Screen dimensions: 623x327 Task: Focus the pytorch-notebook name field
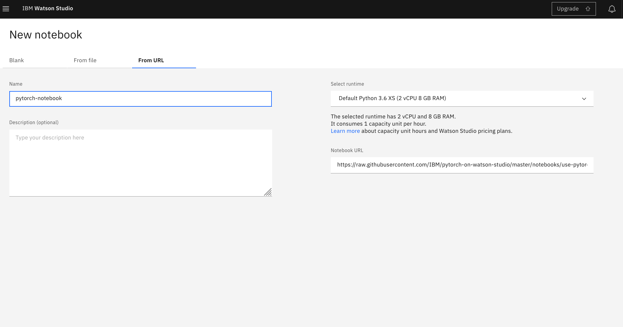[x=140, y=99]
